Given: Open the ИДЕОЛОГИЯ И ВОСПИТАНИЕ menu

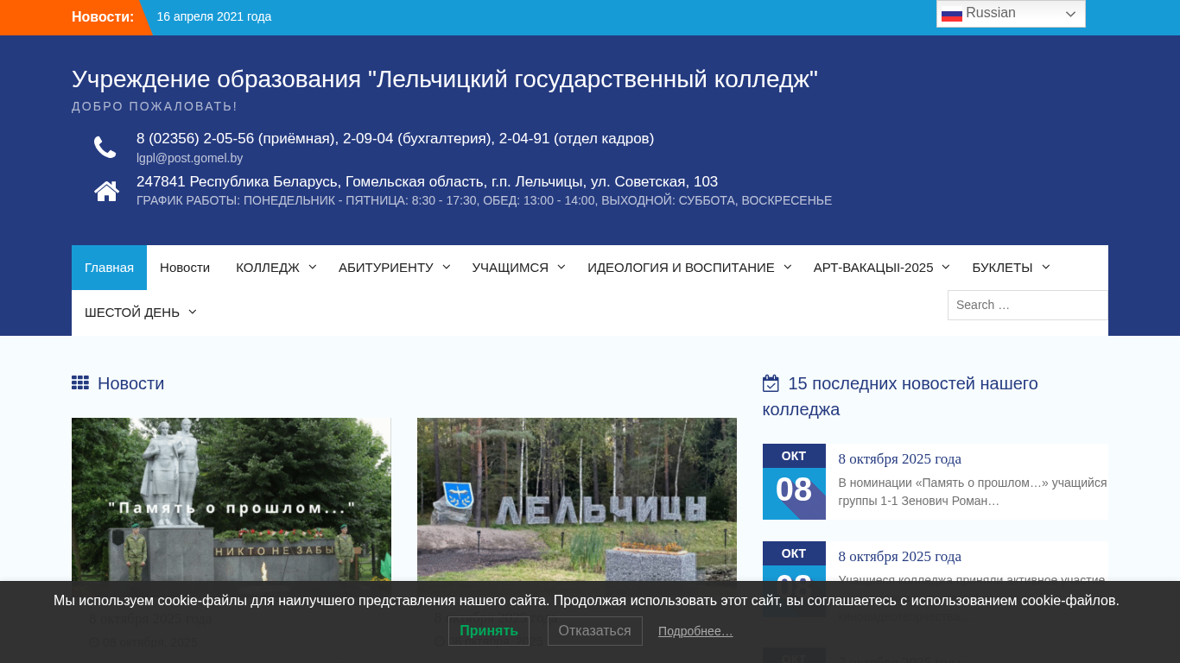Looking at the screenshot, I should click(681, 268).
